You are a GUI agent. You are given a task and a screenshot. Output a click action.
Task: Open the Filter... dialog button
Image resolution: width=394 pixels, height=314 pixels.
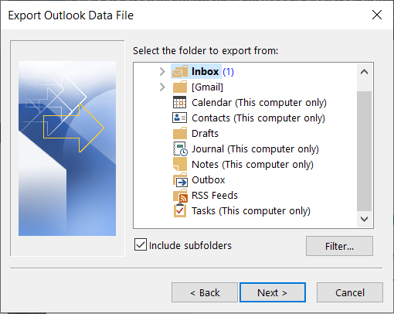(x=339, y=246)
